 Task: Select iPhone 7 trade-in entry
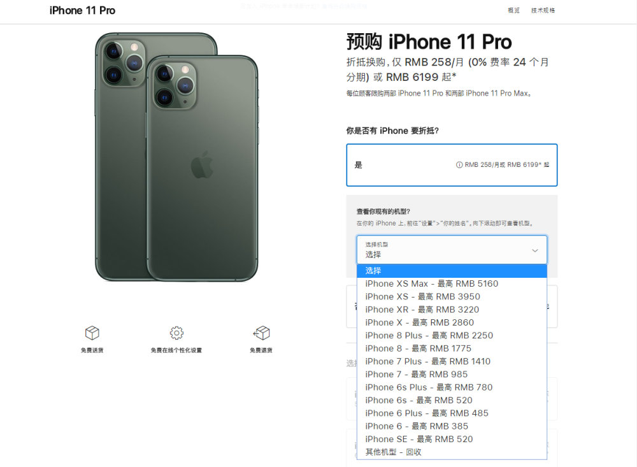(452, 375)
